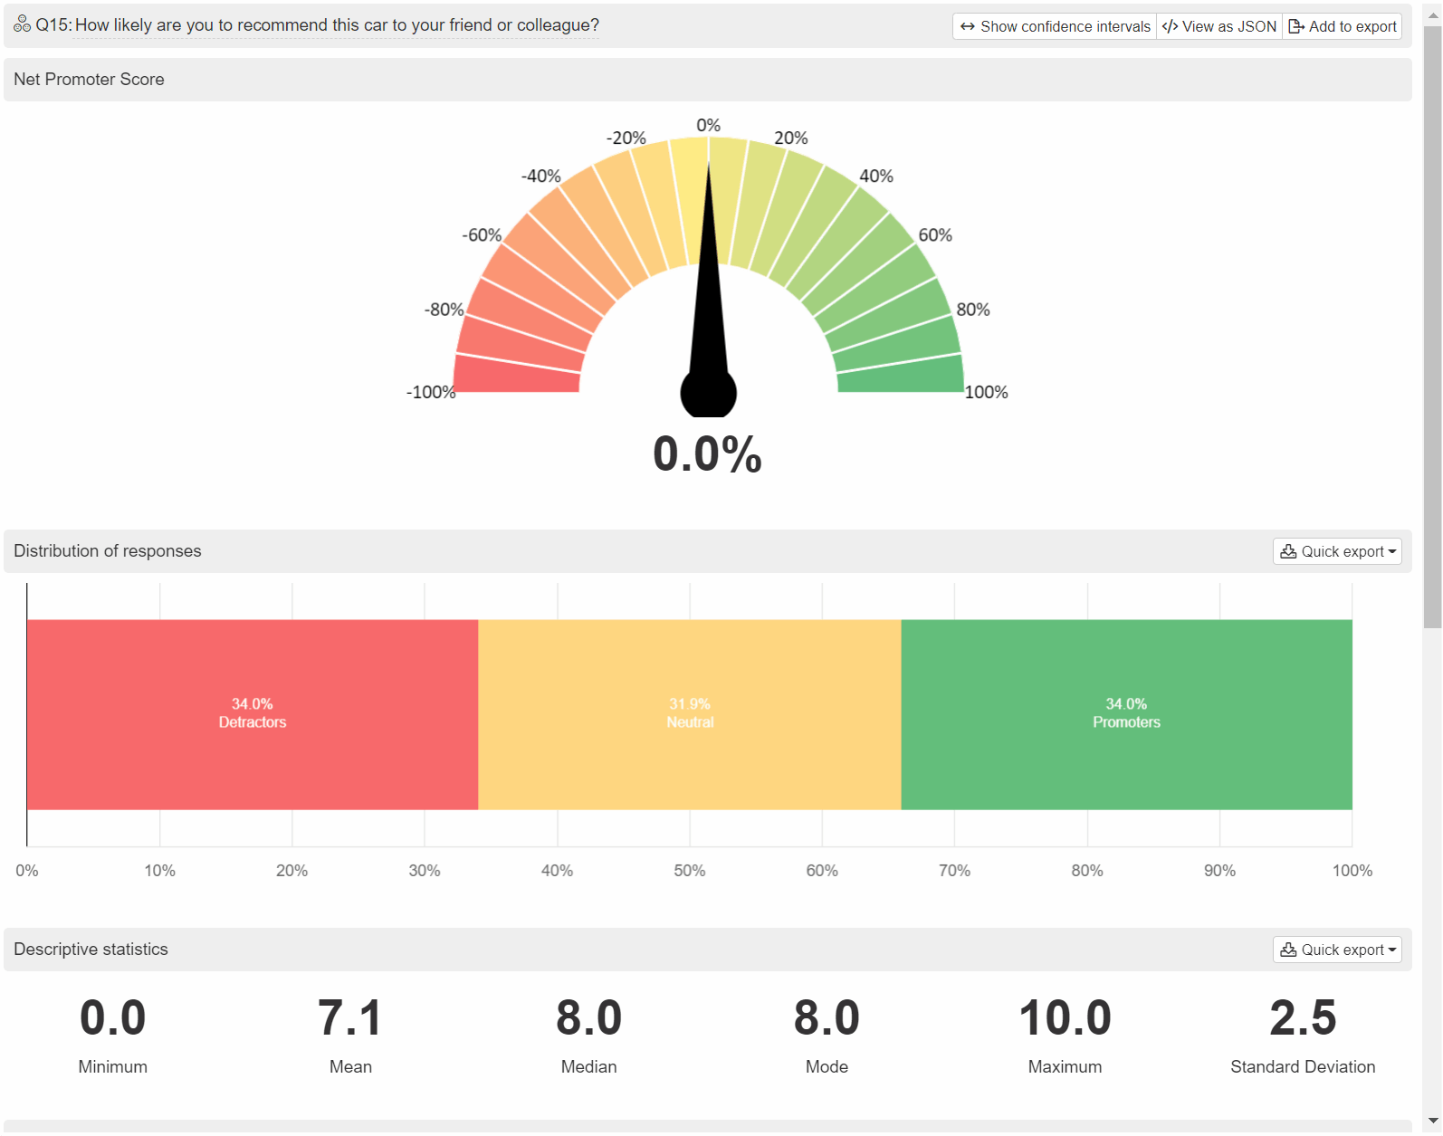Click the Mode label
Image resolution: width=1443 pixels, height=1136 pixels.
827,1067
